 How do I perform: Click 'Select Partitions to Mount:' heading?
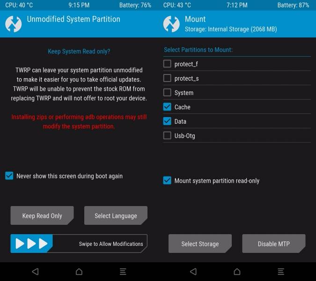point(198,50)
